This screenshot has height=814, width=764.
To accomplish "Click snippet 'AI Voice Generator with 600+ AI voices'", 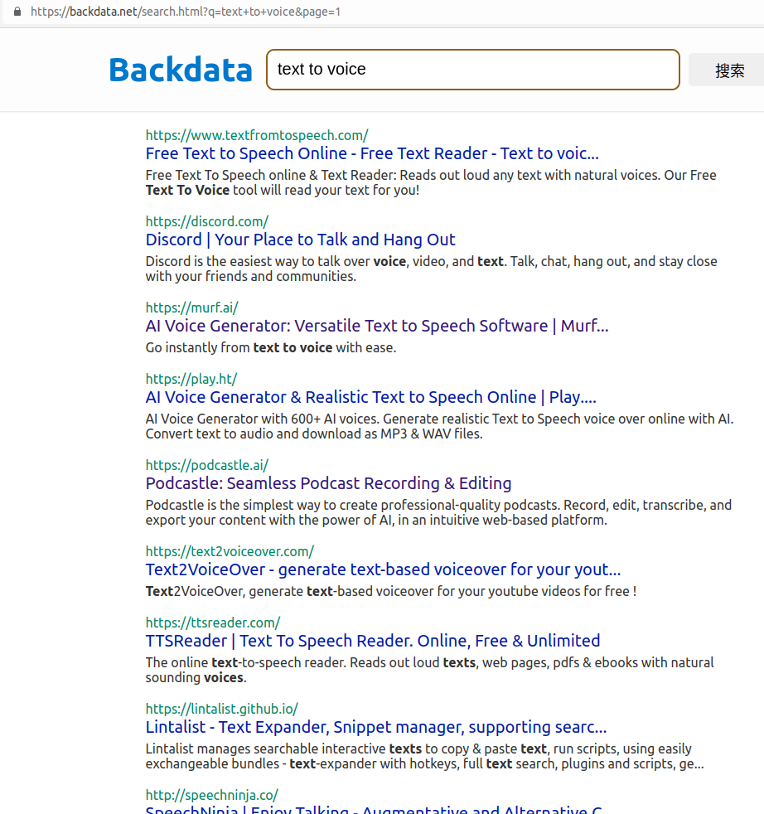I will 440,426.
